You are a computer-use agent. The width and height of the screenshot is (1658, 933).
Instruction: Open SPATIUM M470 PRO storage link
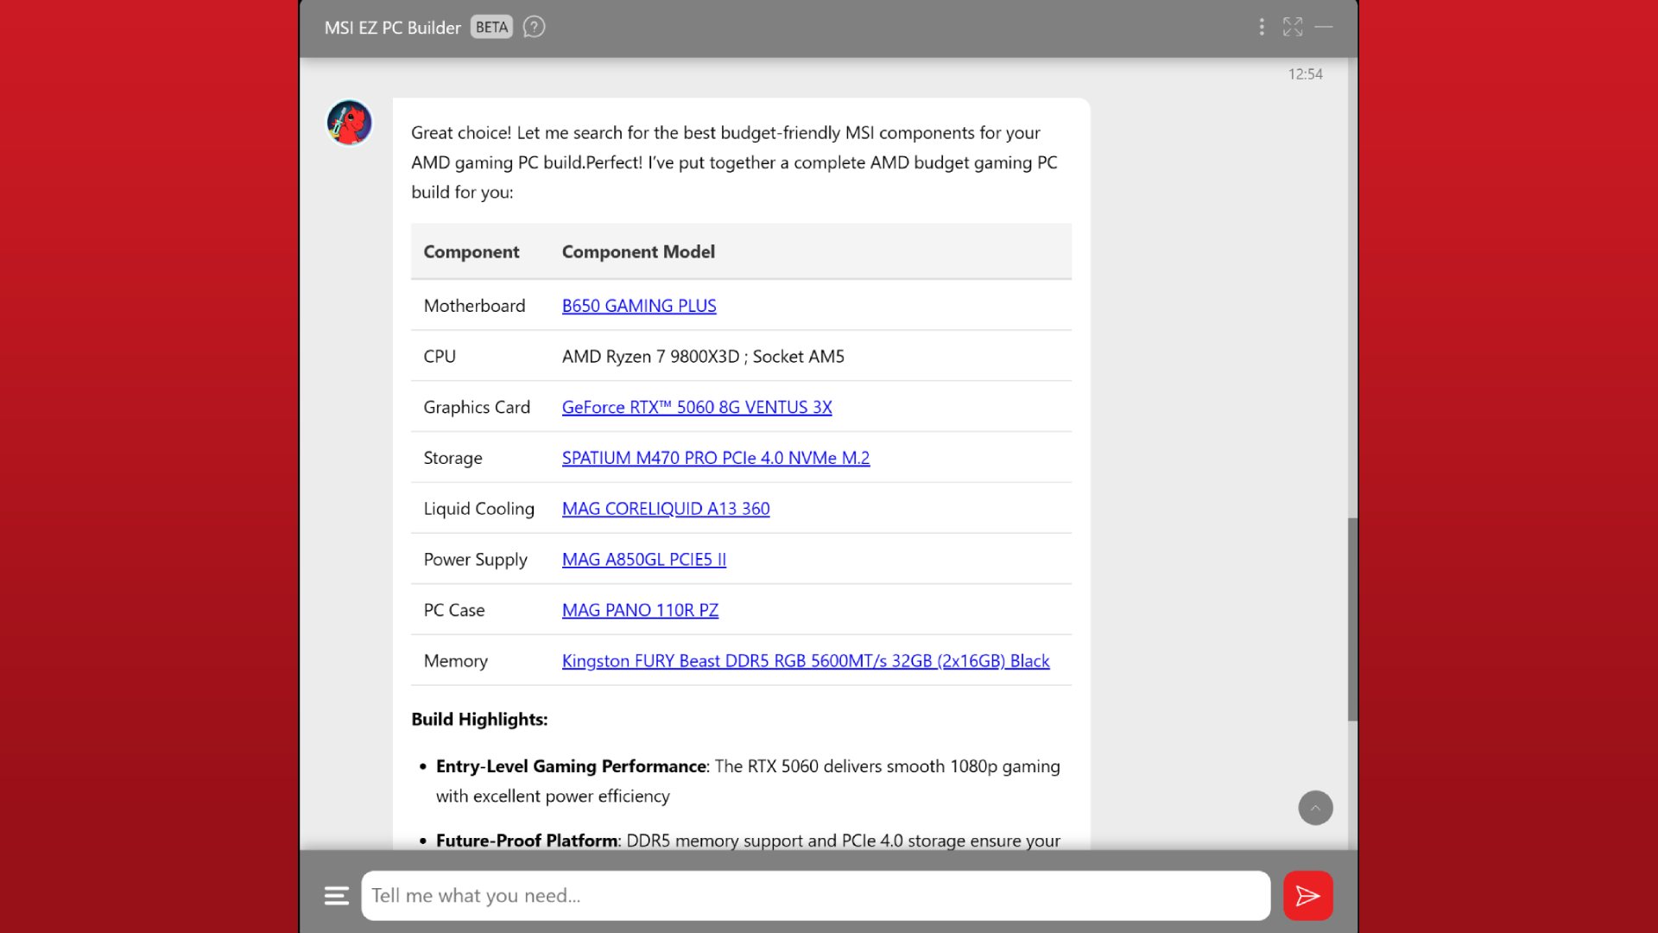716,459
